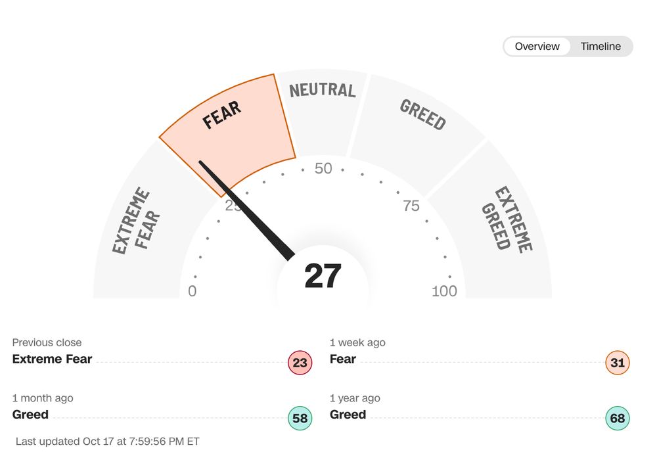657x456 pixels.
Task: Click the 1 year ago badge showing 68
Action: tap(617, 419)
